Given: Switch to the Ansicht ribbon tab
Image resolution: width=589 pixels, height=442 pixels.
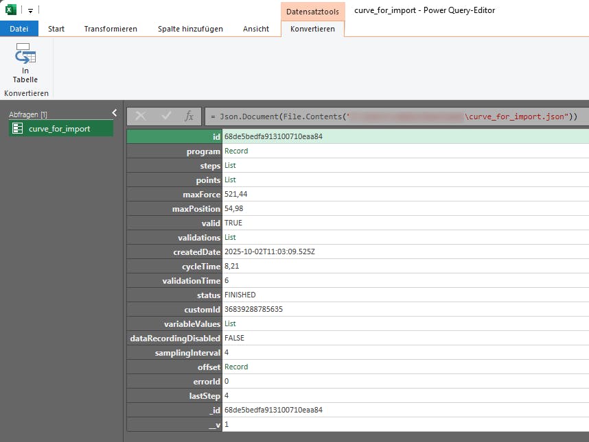Looking at the screenshot, I should pyautogui.click(x=257, y=29).
